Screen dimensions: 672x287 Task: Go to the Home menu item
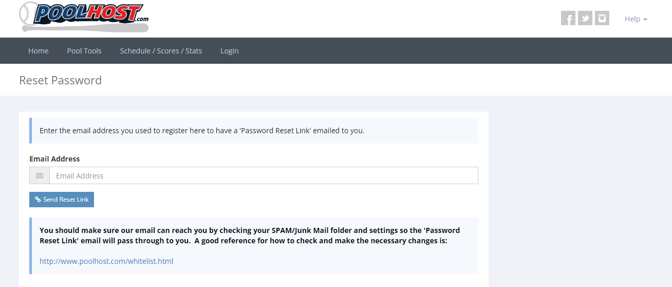39,51
